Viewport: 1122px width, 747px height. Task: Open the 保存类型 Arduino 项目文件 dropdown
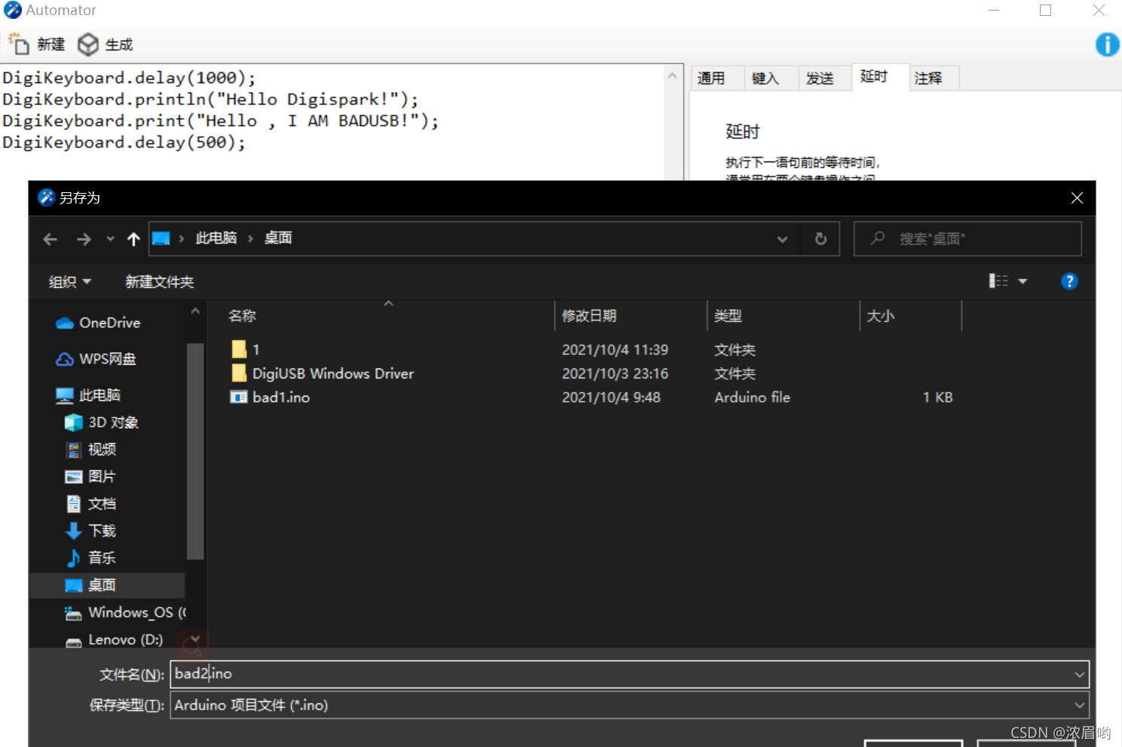coord(630,706)
